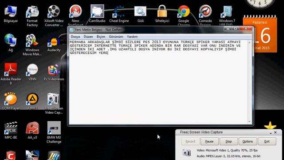Open Adobe Reader 9 shortcut
This screenshot has width=284, height=160.
(x=11, y=69)
